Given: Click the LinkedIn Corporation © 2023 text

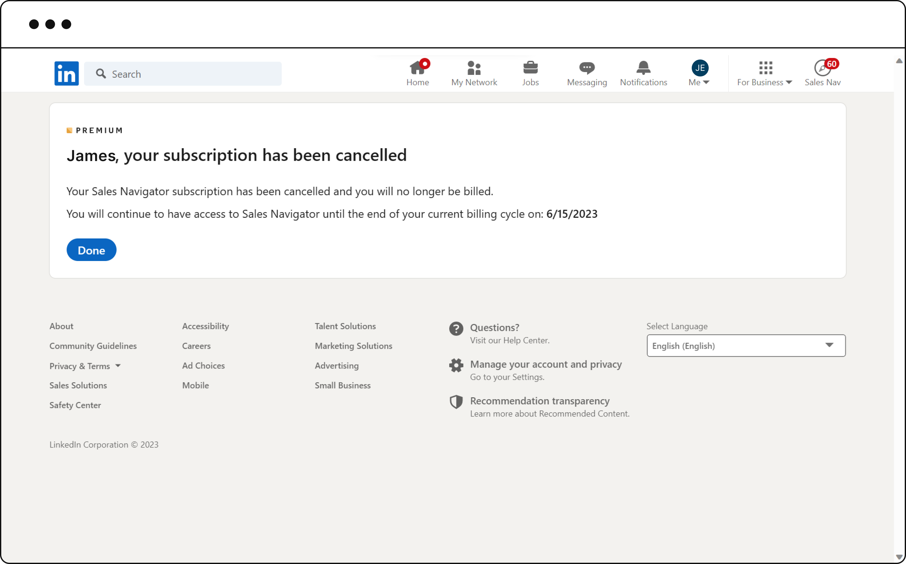Looking at the screenshot, I should (104, 445).
